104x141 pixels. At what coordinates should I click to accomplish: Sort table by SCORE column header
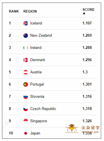[x=89, y=10]
